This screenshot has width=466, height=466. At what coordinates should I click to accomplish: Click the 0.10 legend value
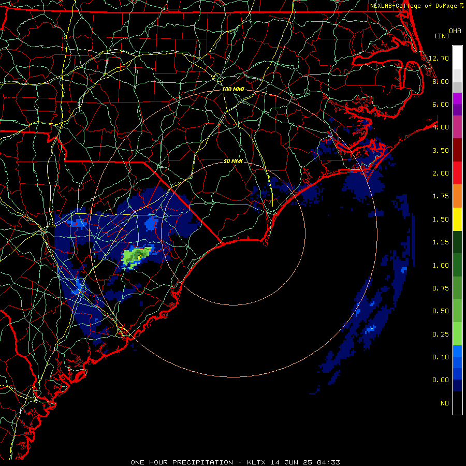tap(441, 357)
